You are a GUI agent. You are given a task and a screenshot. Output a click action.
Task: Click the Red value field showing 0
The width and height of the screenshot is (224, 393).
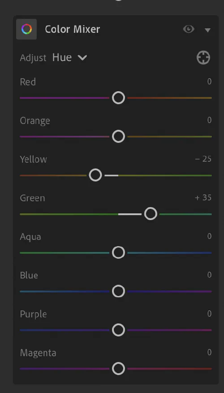[x=210, y=81]
